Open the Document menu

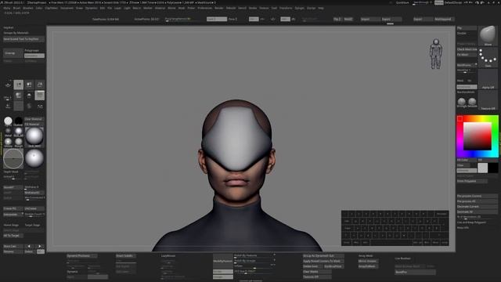(x=67, y=8)
